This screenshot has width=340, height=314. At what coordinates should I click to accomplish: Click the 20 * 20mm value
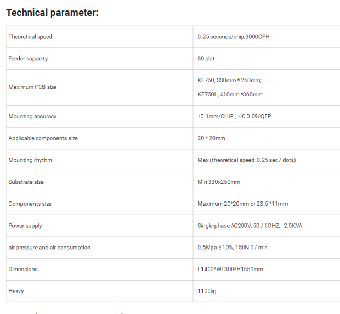click(211, 138)
